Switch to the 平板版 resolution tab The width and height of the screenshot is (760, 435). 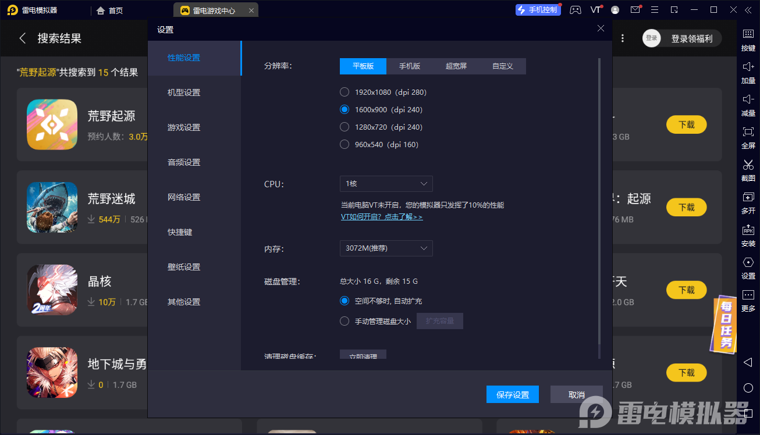(363, 66)
